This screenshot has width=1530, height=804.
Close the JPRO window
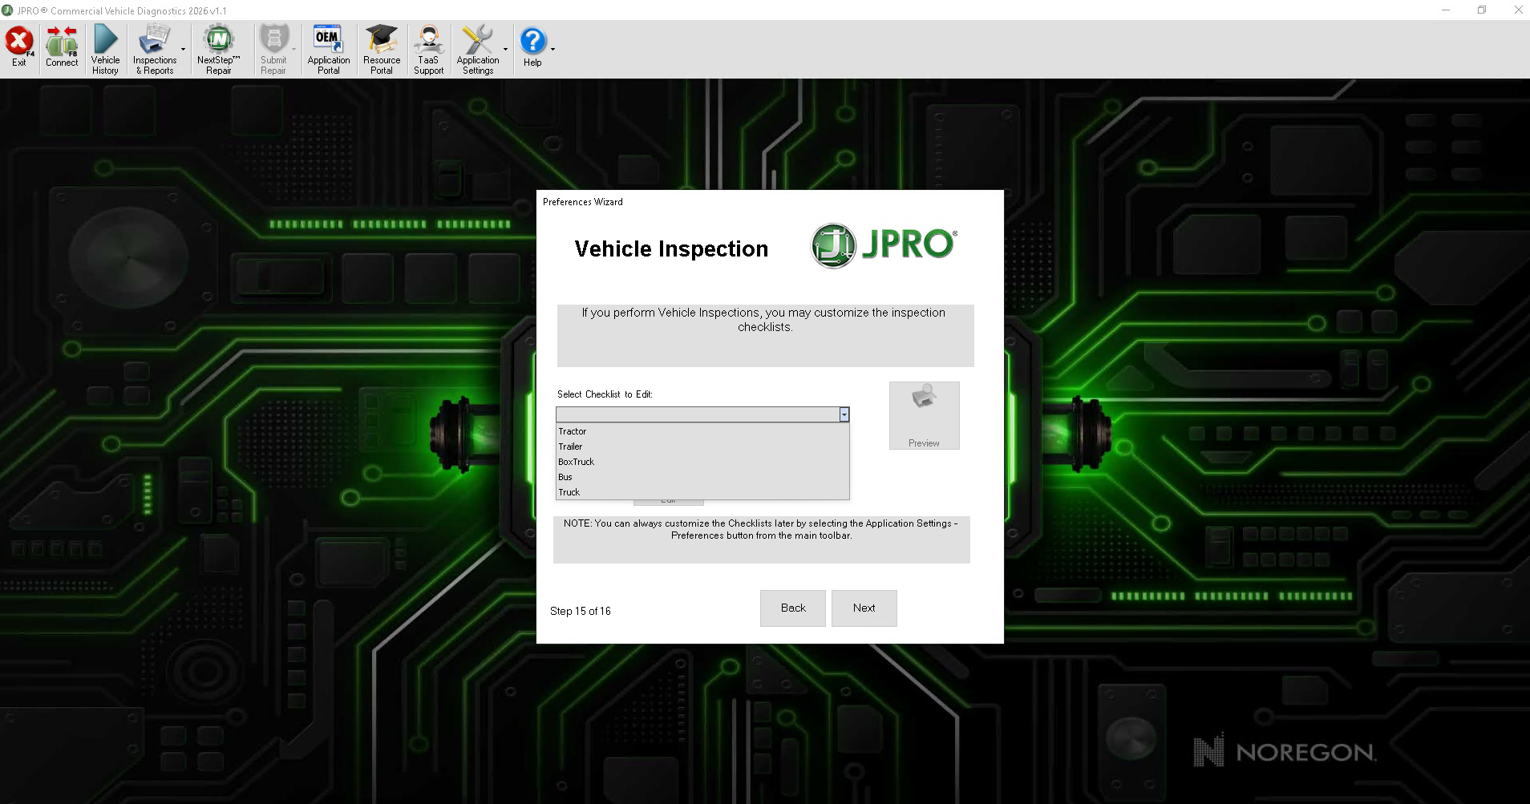(1518, 10)
